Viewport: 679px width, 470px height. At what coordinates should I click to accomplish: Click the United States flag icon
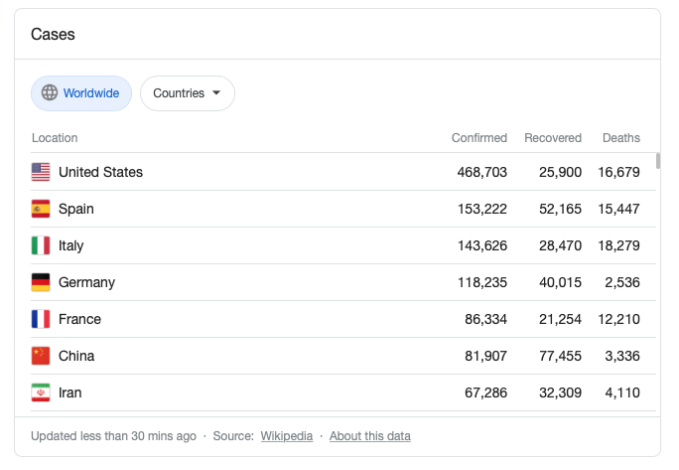(x=41, y=172)
